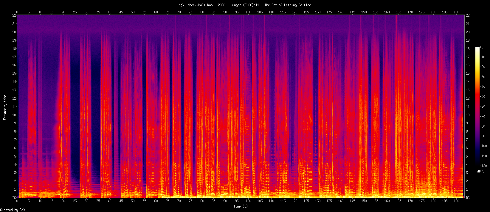This screenshot has width=490, height=212.
Task: Click the "20" tick on the left frequency axis
Action: pos(14,32)
